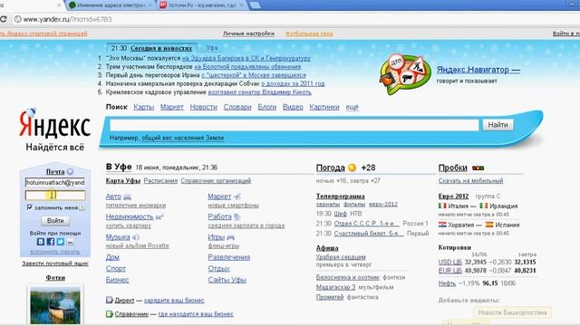Click the sun weather icon next to Погода
580x326 pixels.
click(x=352, y=168)
